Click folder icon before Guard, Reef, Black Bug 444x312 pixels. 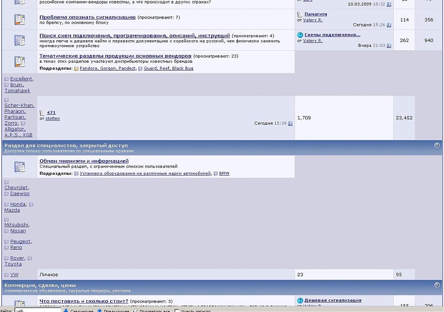(x=140, y=68)
